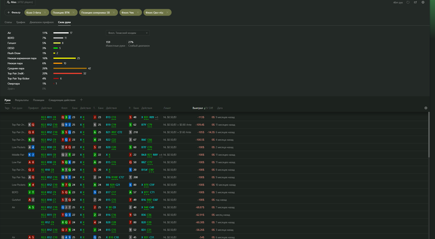Sort by the Выиграл column header
The image size is (435, 239).
click(198, 108)
